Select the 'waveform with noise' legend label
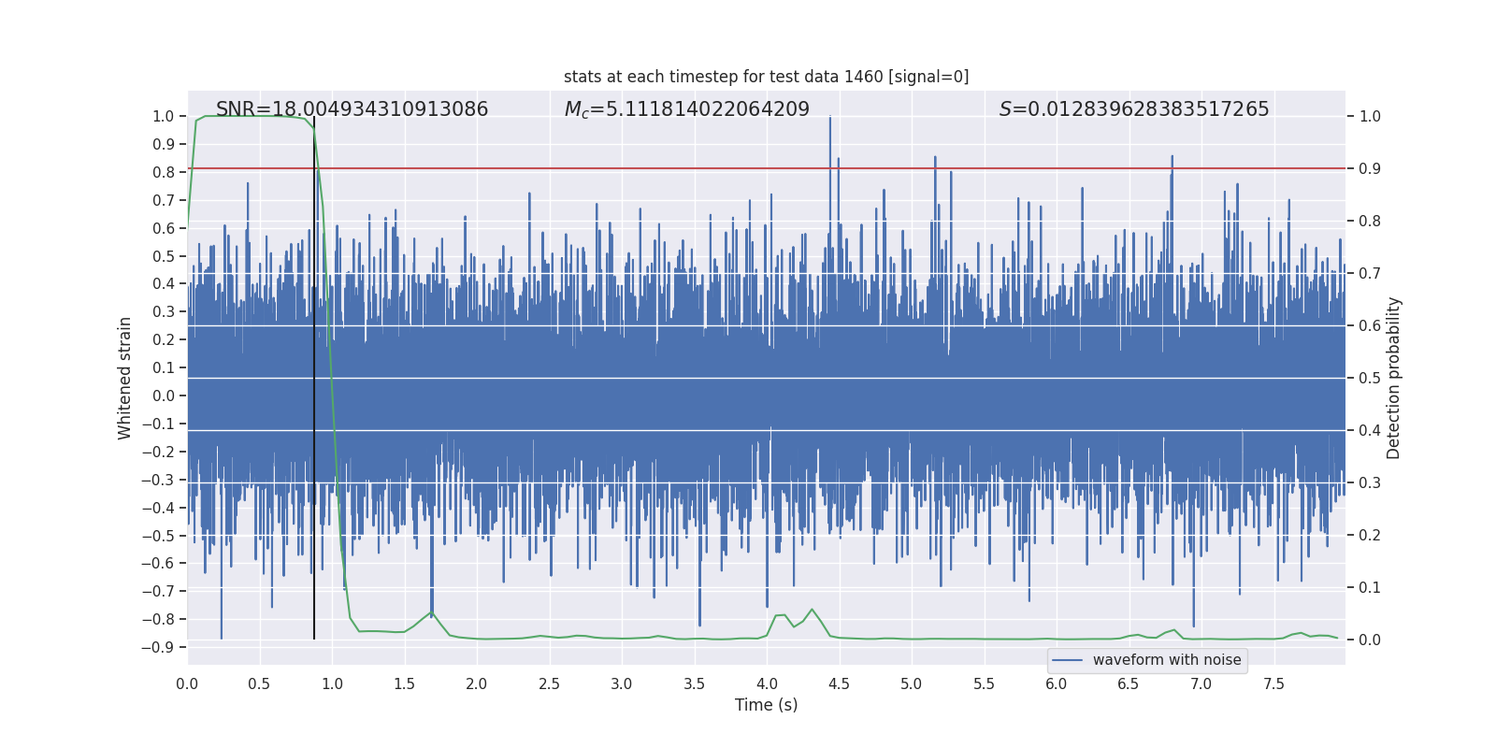1496x748 pixels. [x=1166, y=660]
